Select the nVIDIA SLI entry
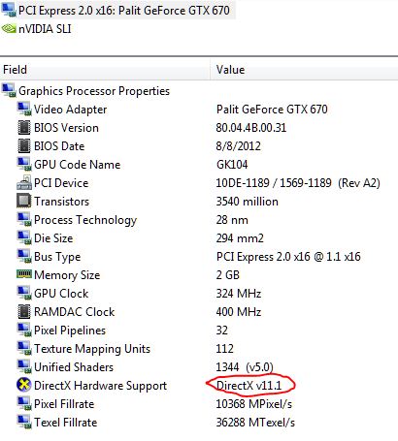Viewport: 398px width, 441px height. pos(37,29)
